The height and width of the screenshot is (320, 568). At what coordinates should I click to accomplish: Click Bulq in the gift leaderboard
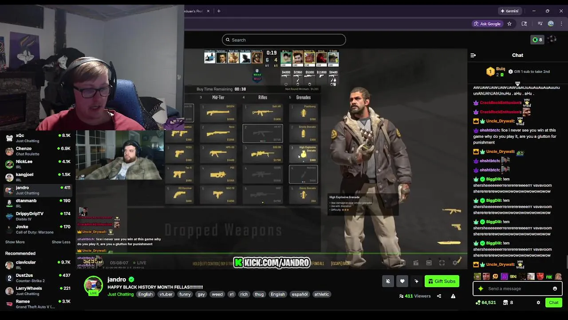tap(501, 69)
